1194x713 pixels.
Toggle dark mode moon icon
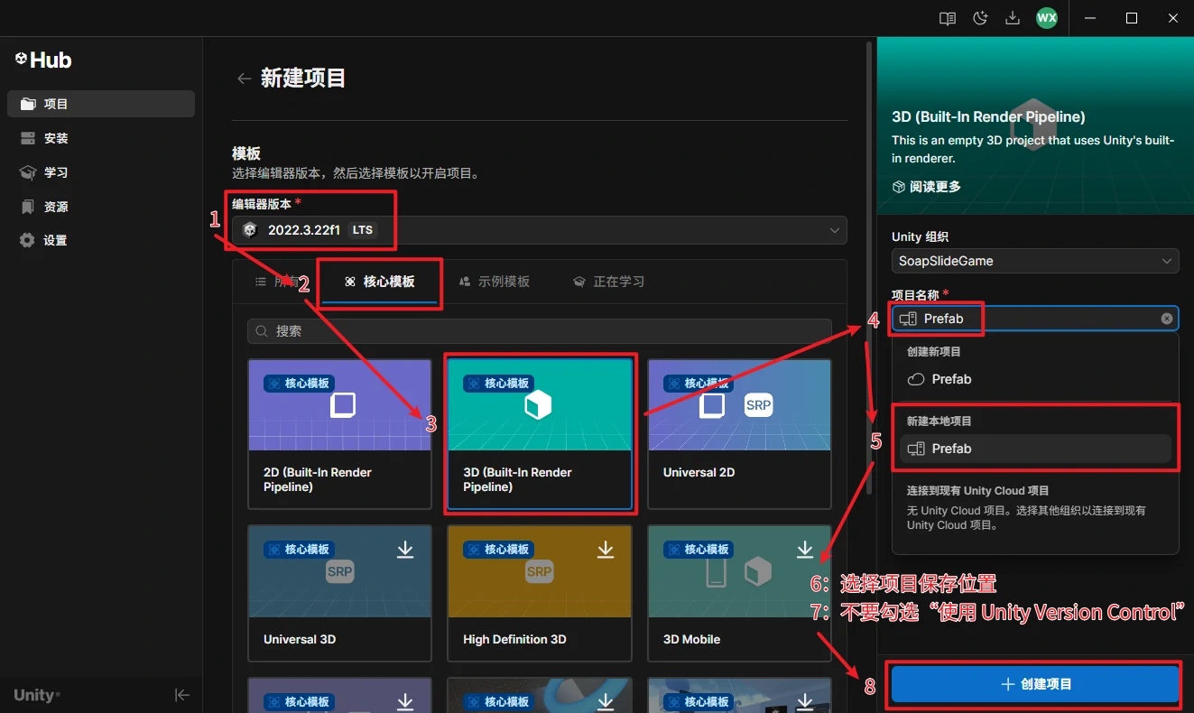[x=980, y=18]
